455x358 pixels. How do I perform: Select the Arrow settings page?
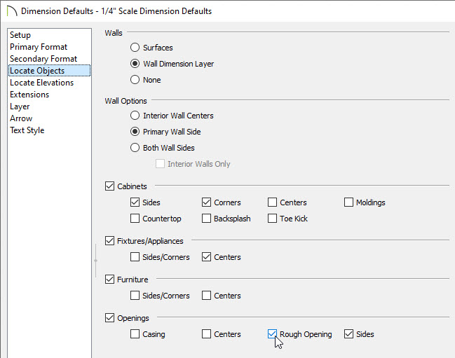pyautogui.click(x=21, y=118)
